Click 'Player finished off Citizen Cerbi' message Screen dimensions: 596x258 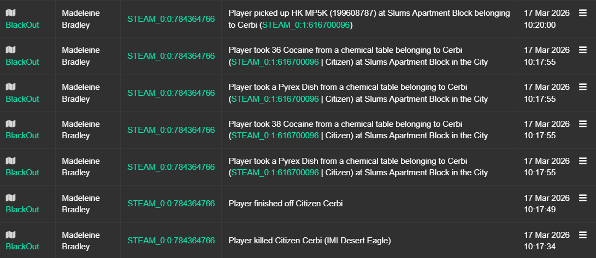[x=286, y=204]
